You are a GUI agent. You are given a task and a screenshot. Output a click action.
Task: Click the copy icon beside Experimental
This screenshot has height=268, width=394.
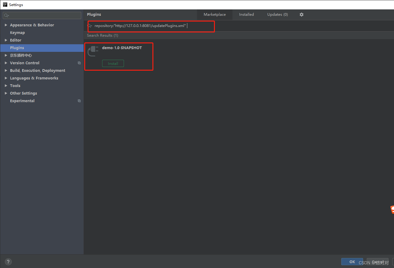click(79, 101)
